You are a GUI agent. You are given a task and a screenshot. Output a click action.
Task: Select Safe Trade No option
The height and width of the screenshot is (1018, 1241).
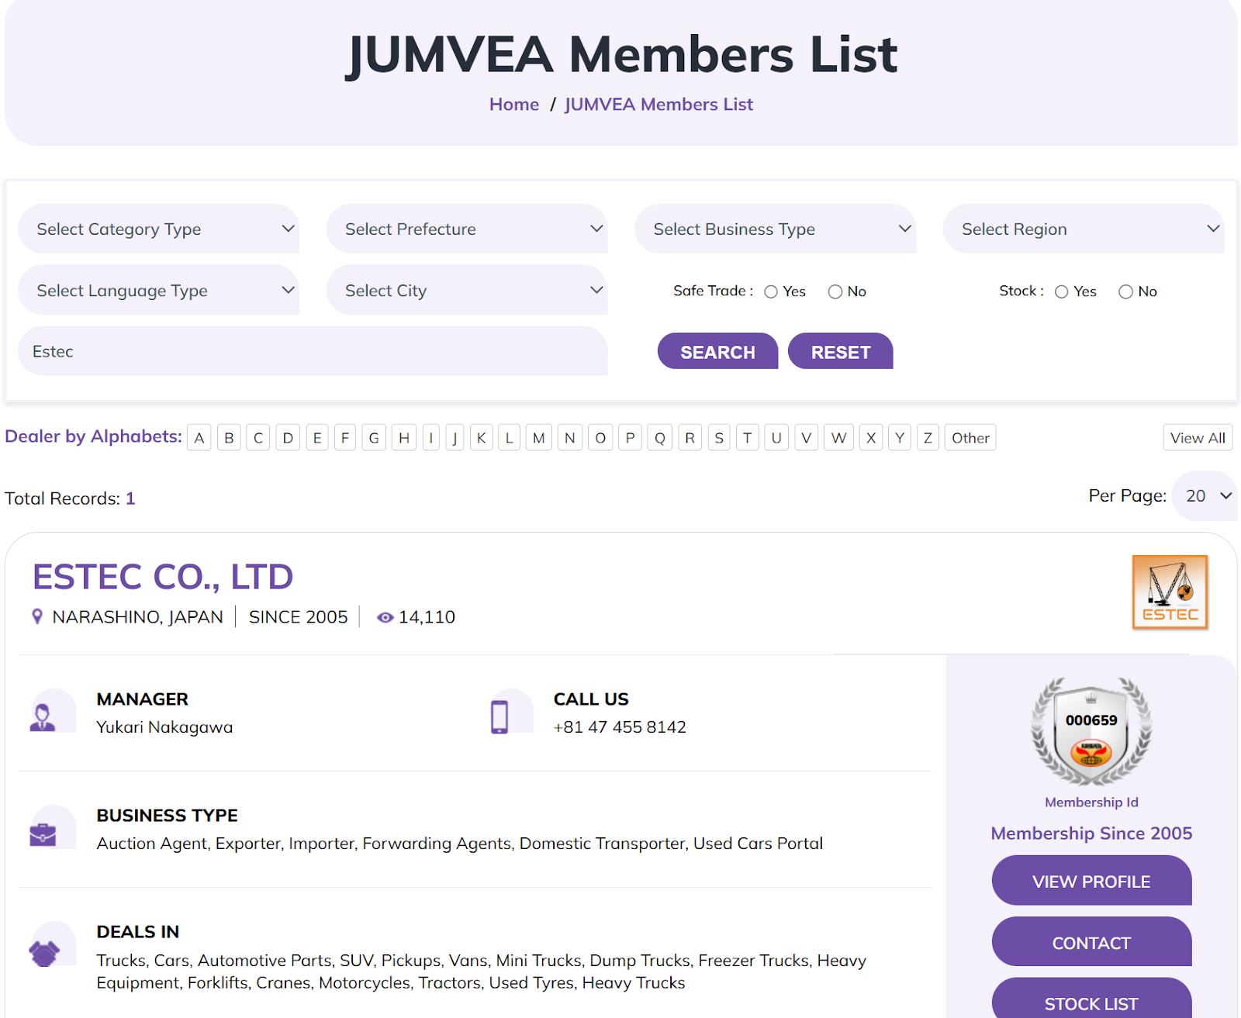click(835, 292)
